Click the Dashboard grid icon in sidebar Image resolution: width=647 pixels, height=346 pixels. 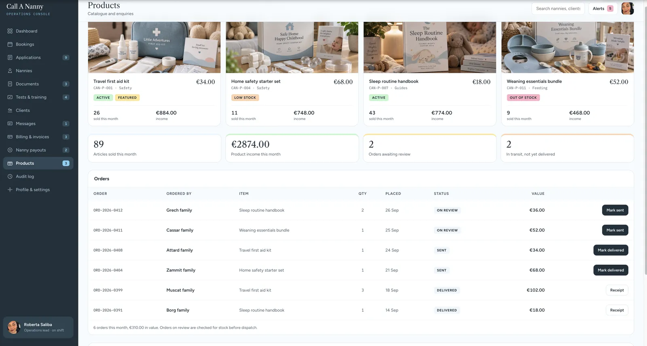[10, 31]
